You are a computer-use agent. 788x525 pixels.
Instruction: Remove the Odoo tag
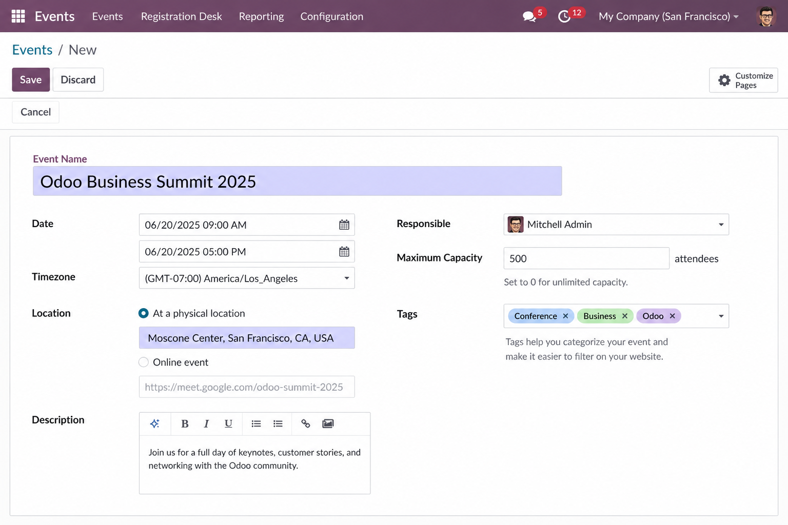point(672,316)
